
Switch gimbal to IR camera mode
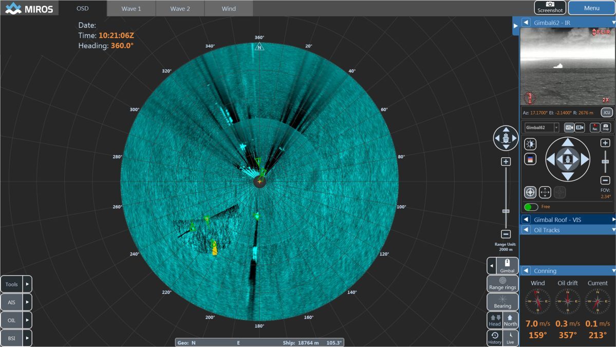point(580,128)
